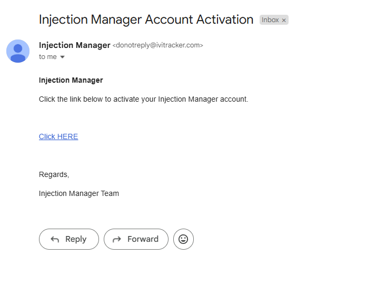The height and width of the screenshot is (295, 376).
Task: Click the sender's profile avatar icon
Action: tap(18, 51)
